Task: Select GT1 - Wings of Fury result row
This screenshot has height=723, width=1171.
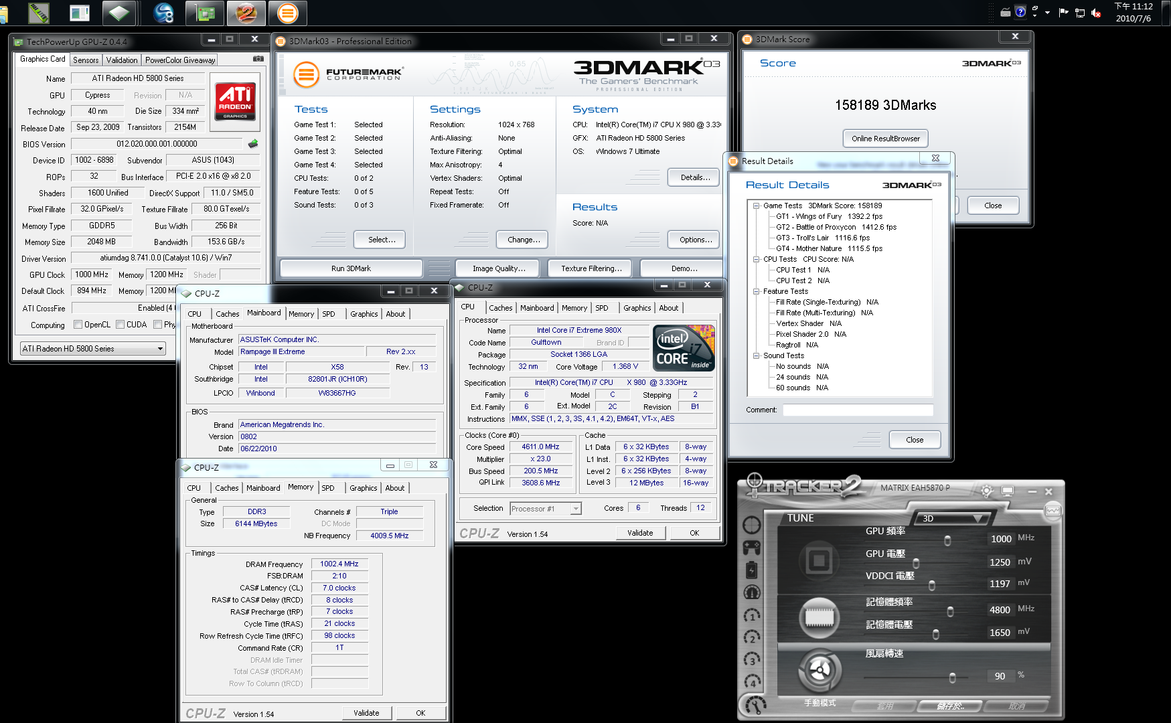Action: pos(829,216)
